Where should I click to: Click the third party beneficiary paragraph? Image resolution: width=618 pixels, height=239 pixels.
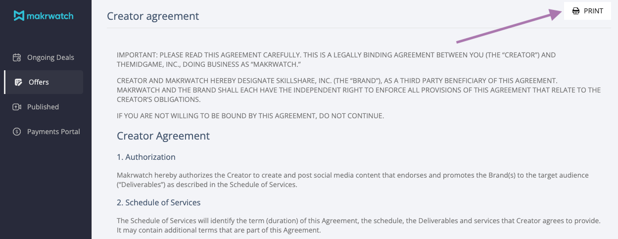[x=358, y=90]
